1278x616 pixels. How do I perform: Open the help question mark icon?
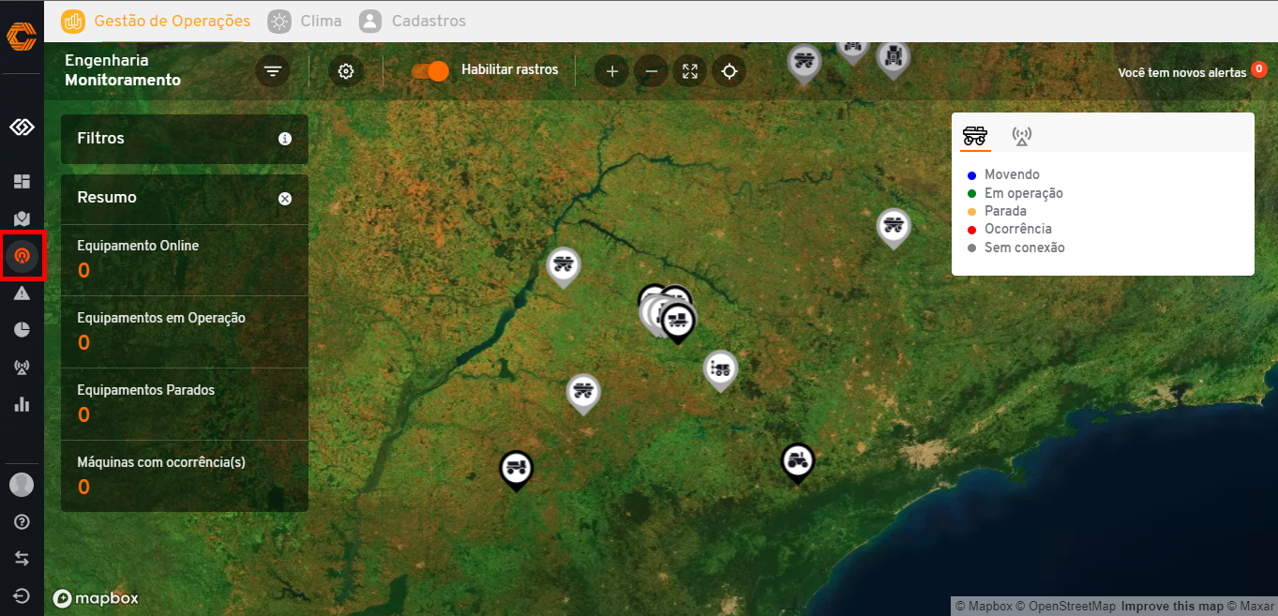tap(22, 521)
